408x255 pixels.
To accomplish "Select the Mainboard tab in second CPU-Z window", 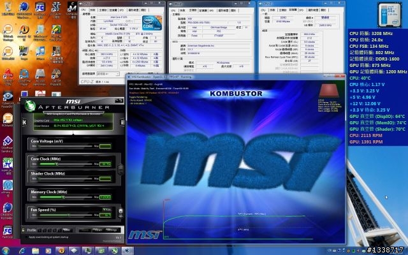I will click(193, 10).
